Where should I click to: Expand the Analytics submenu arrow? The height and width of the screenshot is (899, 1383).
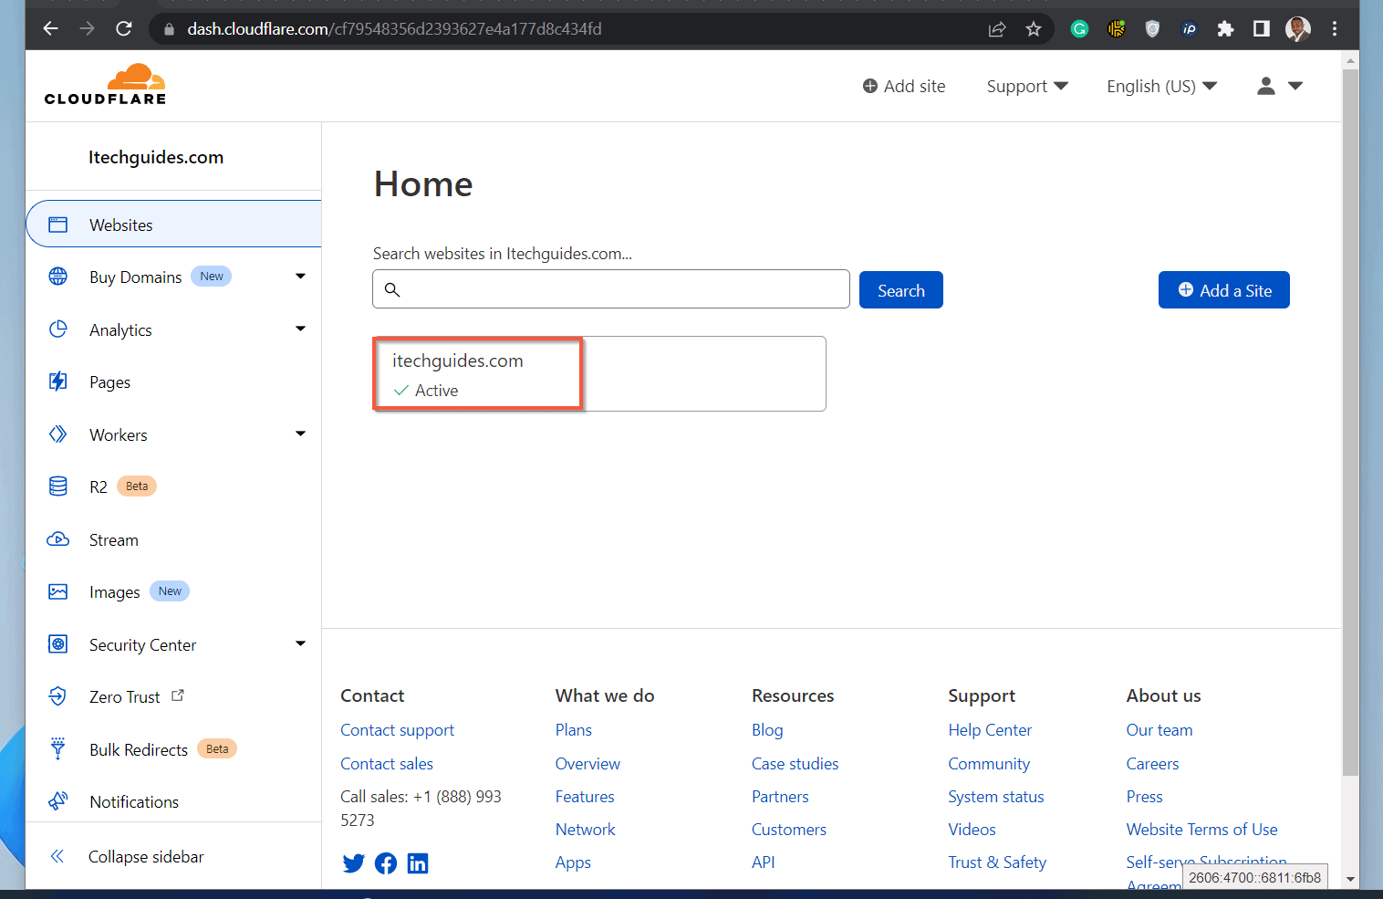(300, 329)
